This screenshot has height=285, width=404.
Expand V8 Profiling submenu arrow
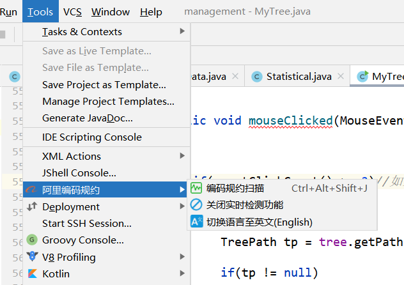click(182, 257)
